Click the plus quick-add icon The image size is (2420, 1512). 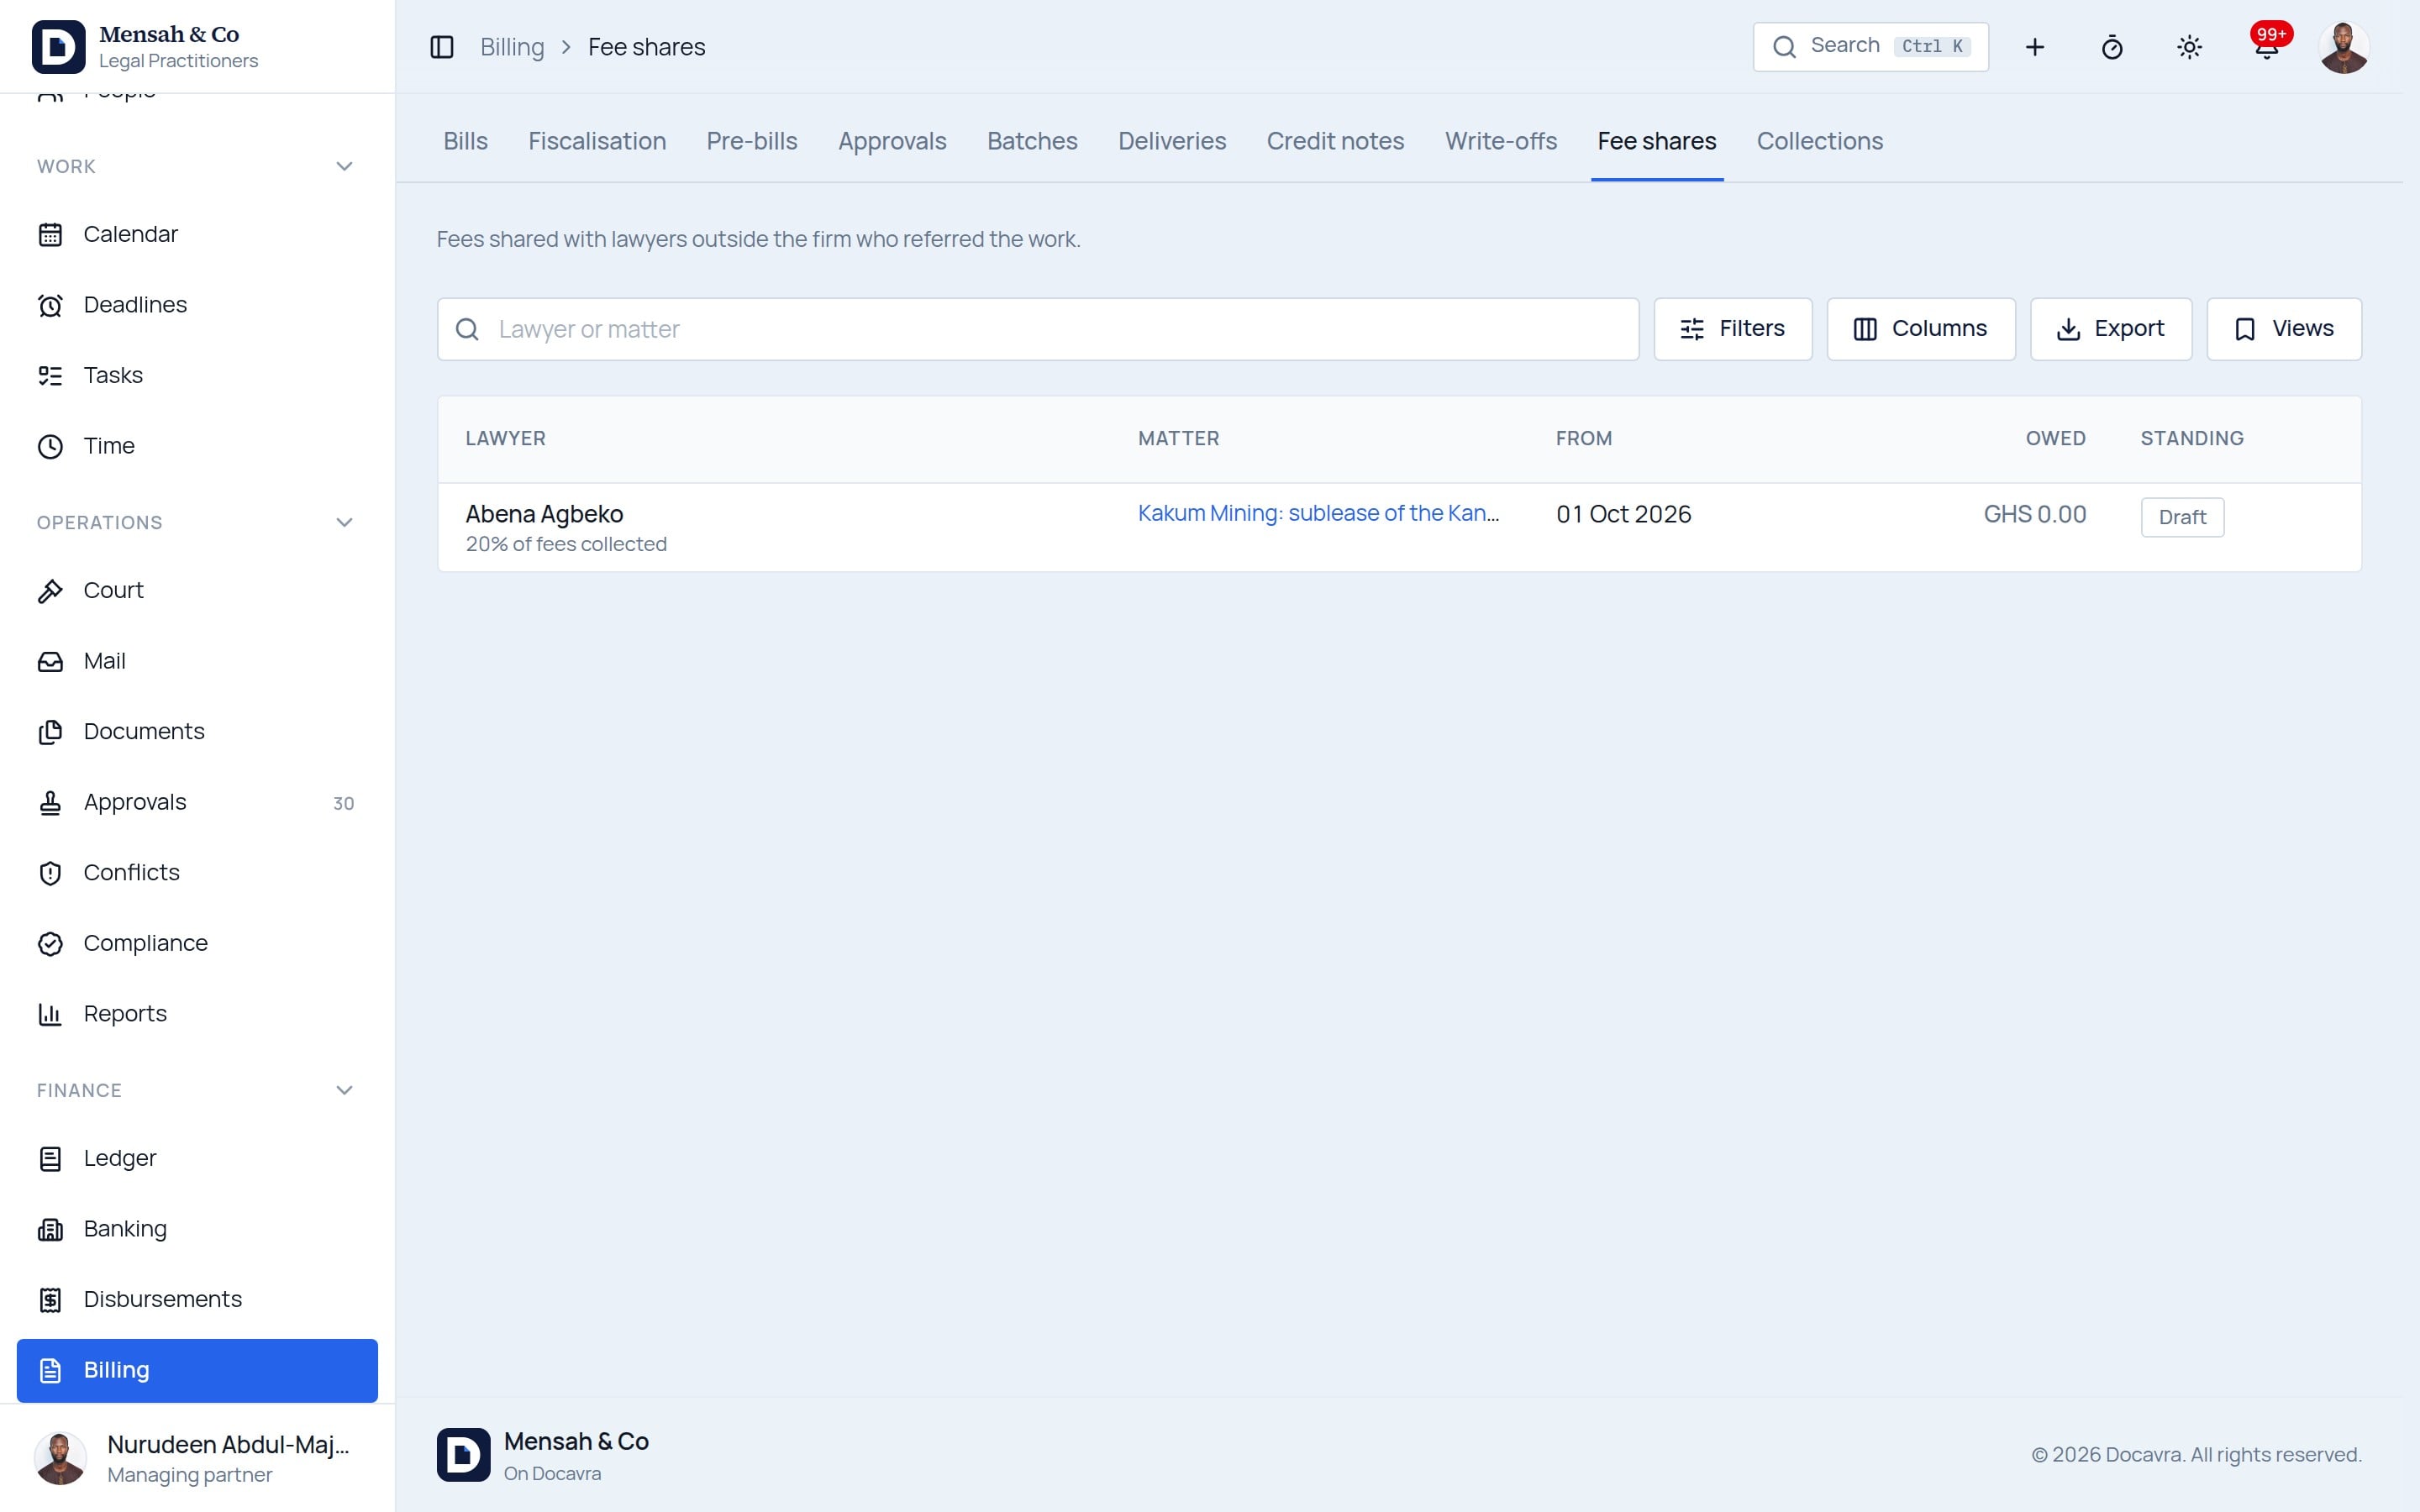click(2034, 47)
